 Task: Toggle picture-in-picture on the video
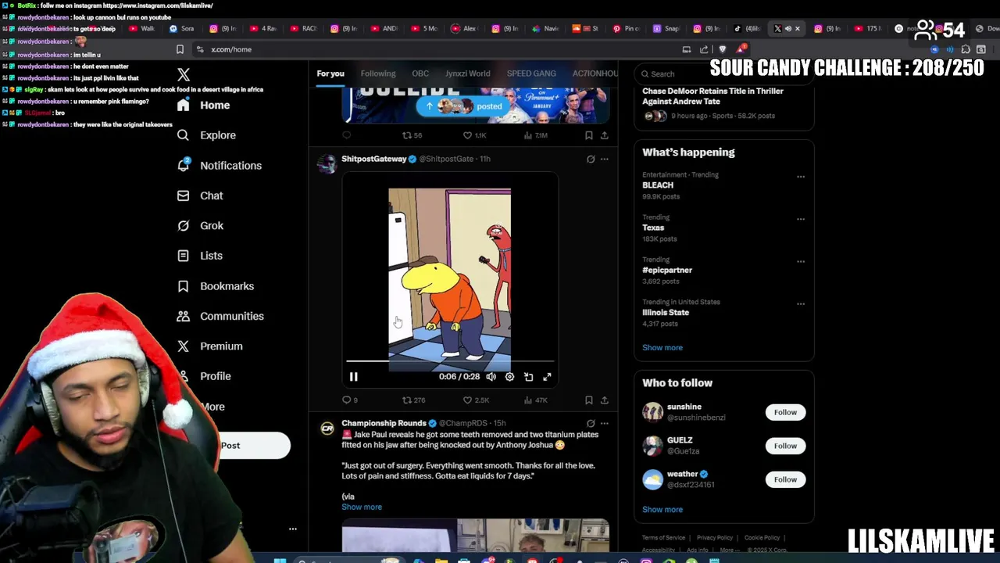pyautogui.click(x=528, y=377)
